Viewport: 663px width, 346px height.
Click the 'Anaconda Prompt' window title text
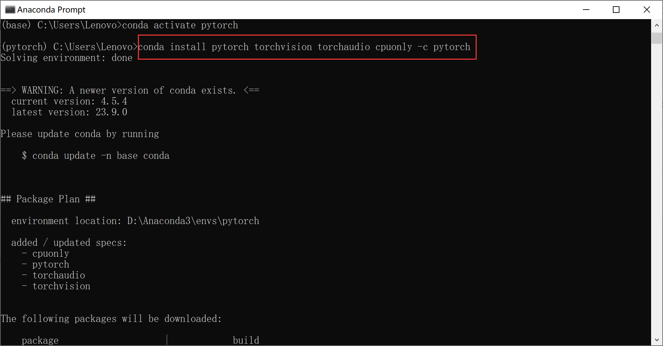pos(51,10)
